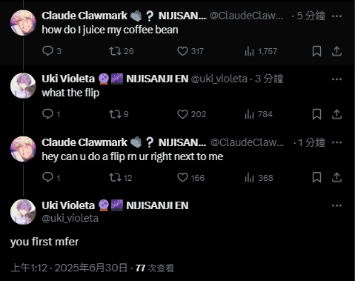Open the timestamp 上午1:12 · 2025年6月30日
This screenshot has height=281, width=355.
pos(69,268)
